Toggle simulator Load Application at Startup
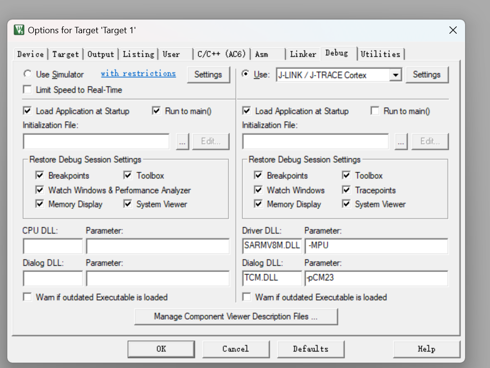 27,111
